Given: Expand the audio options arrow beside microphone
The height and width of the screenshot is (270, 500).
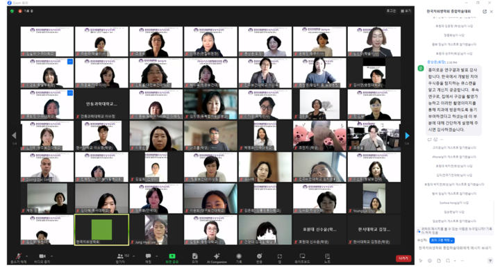Looking at the screenshot, I should tap(27, 256).
